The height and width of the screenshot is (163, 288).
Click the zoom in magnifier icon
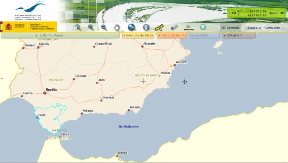91,27
